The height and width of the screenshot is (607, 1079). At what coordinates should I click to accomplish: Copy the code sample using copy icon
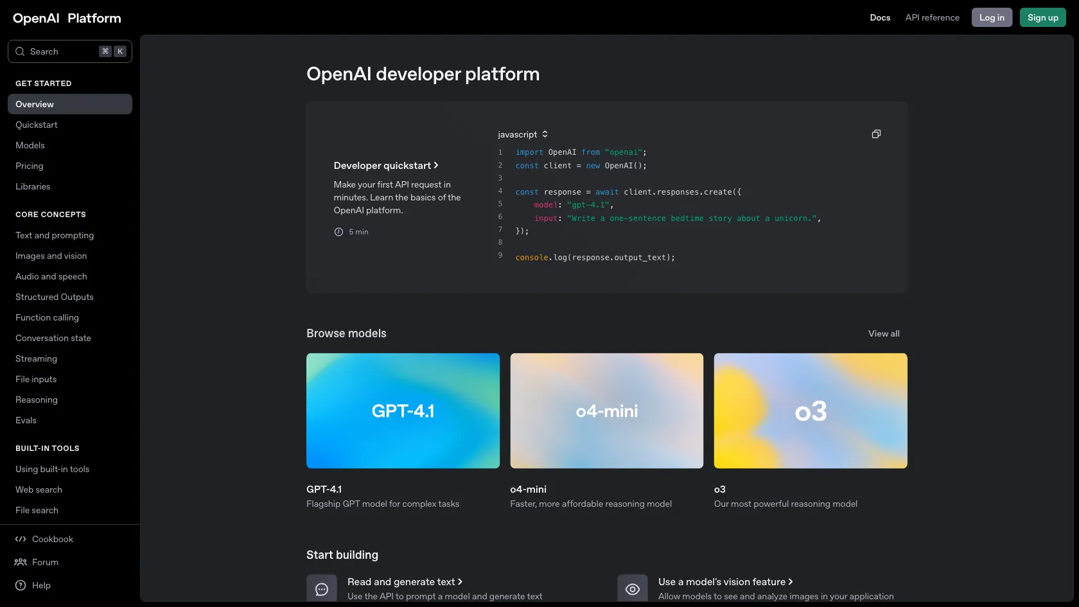(876, 134)
